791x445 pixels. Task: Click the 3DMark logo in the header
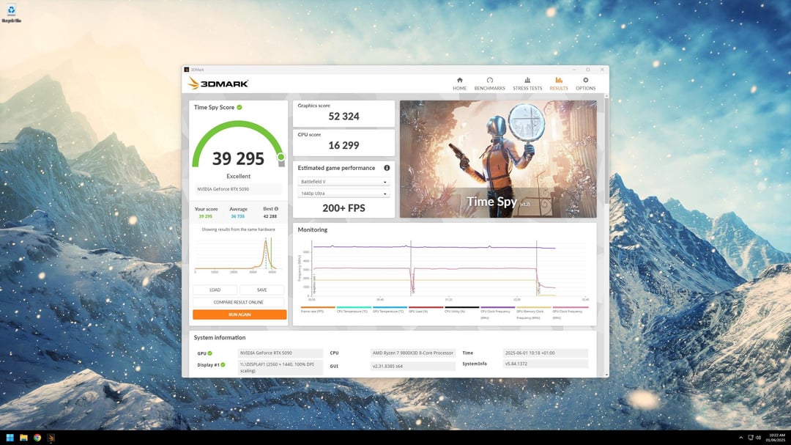coord(218,84)
